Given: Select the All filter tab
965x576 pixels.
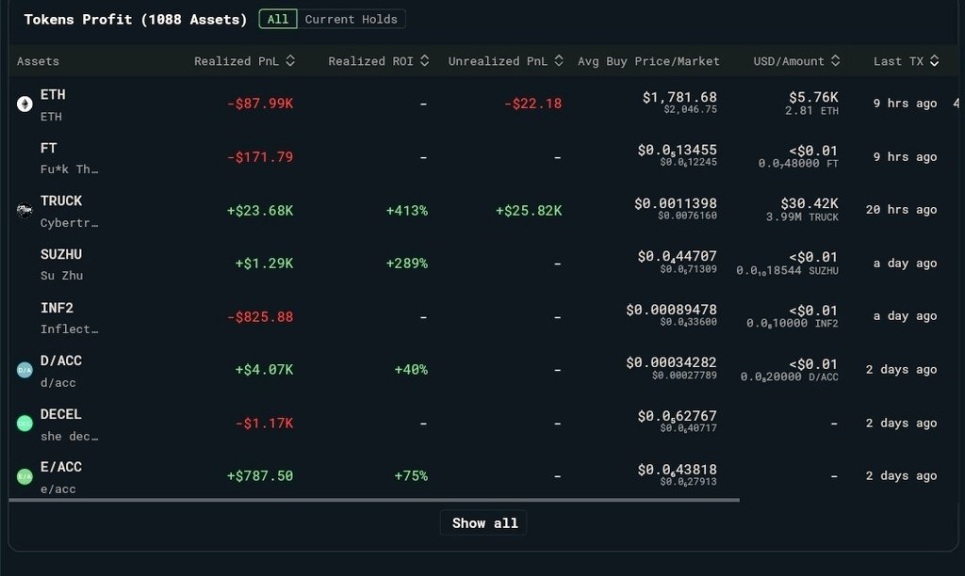Looking at the screenshot, I should click(278, 19).
